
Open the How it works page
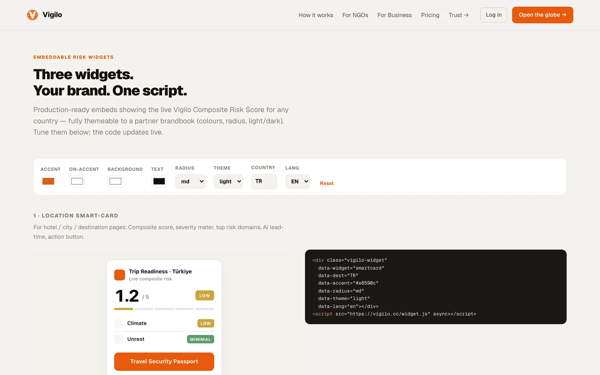pyautogui.click(x=316, y=15)
